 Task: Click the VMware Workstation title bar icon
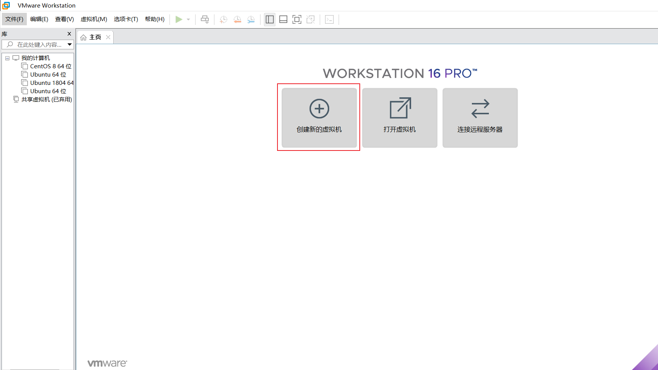pos(6,5)
